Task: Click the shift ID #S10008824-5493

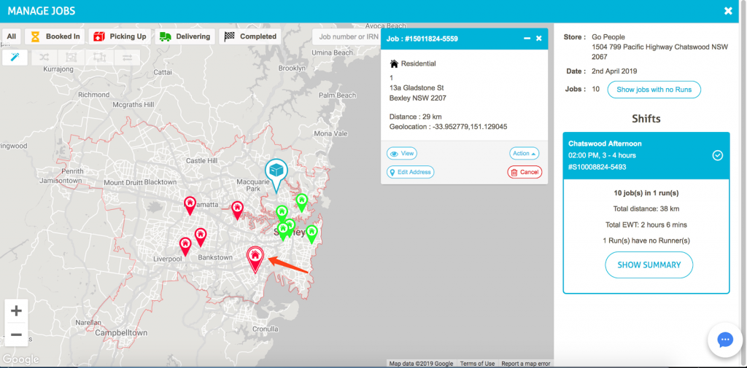Action: point(597,167)
